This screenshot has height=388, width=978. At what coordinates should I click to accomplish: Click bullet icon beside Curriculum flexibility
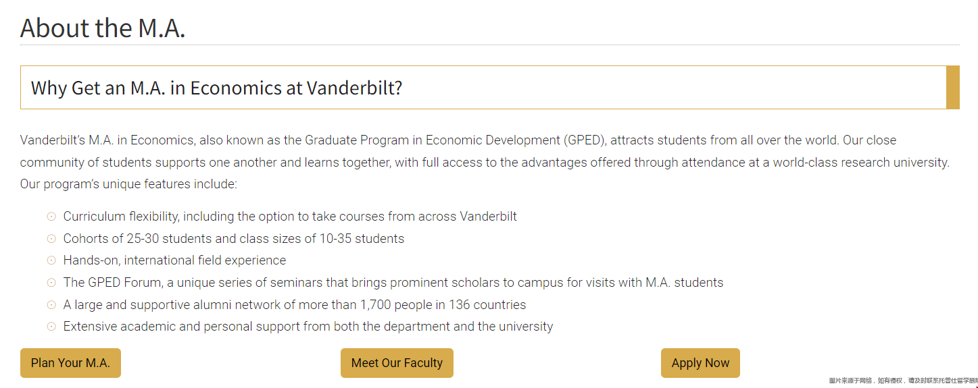tap(51, 217)
